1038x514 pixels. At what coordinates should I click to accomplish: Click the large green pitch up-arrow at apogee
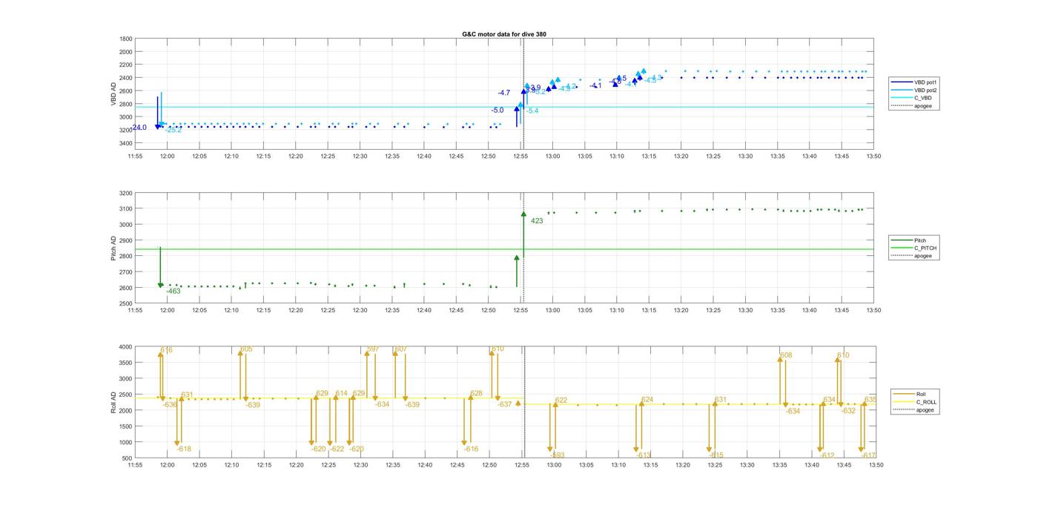click(x=523, y=235)
